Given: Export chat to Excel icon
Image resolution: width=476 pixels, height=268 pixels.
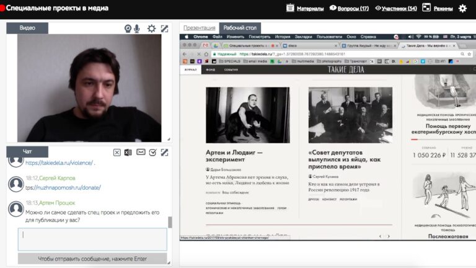Looking at the screenshot, I should [128, 152].
